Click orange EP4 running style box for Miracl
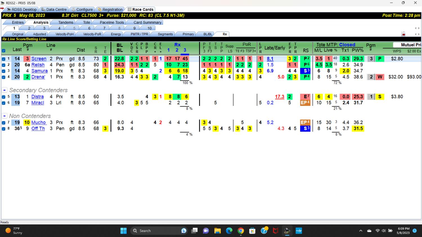 [x=305, y=103]
